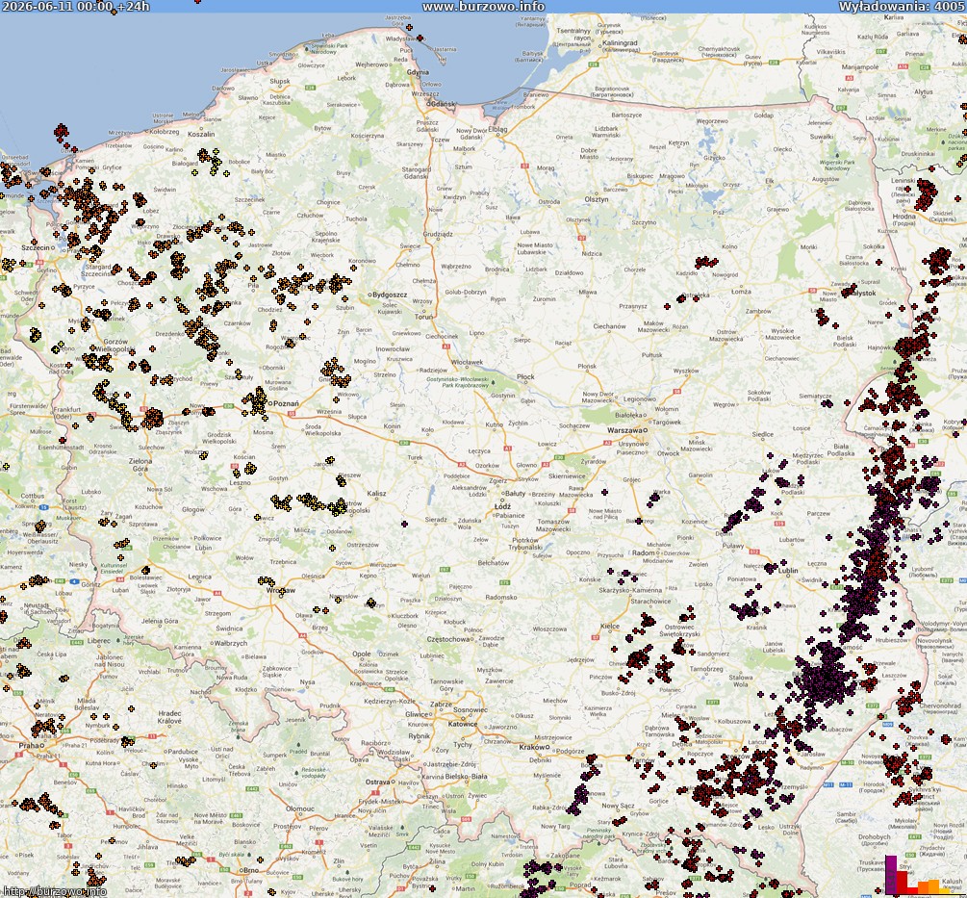Click the Hrodna city label
This screenshot has height=898, width=967.
pyautogui.click(x=903, y=217)
